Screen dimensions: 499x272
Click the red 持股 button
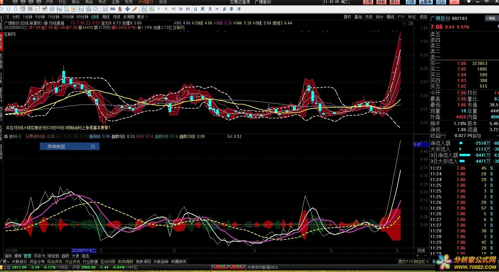tap(381, 2)
